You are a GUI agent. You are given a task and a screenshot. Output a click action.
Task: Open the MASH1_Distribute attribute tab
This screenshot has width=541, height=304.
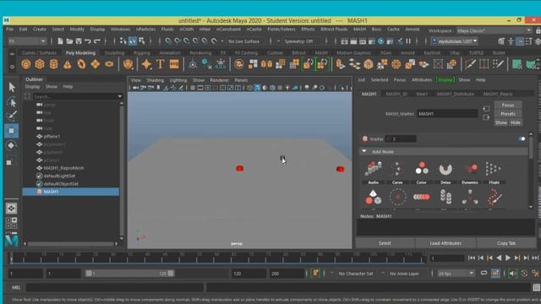point(455,94)
